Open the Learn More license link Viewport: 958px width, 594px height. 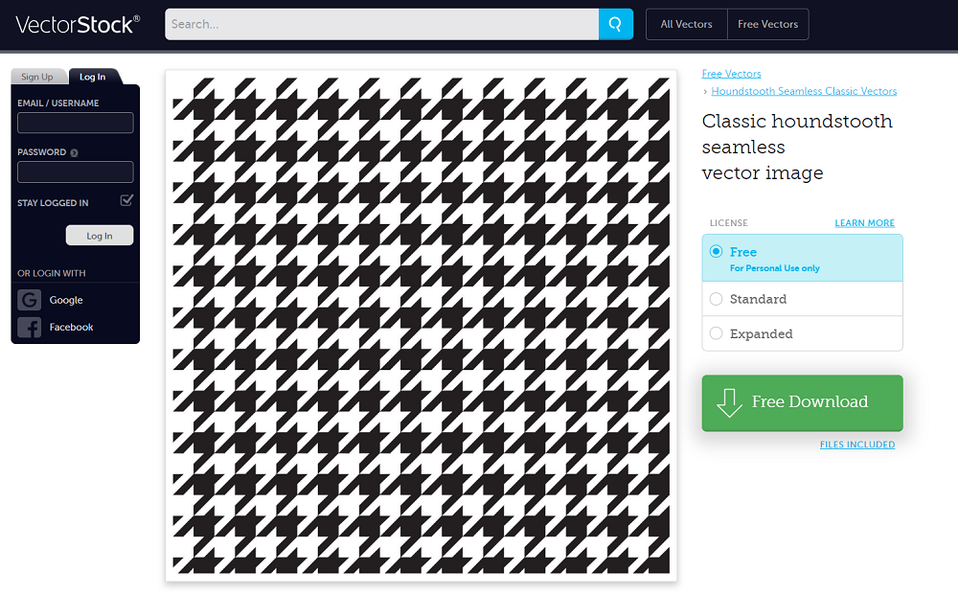pyautogui.click(x=864, y=223)
